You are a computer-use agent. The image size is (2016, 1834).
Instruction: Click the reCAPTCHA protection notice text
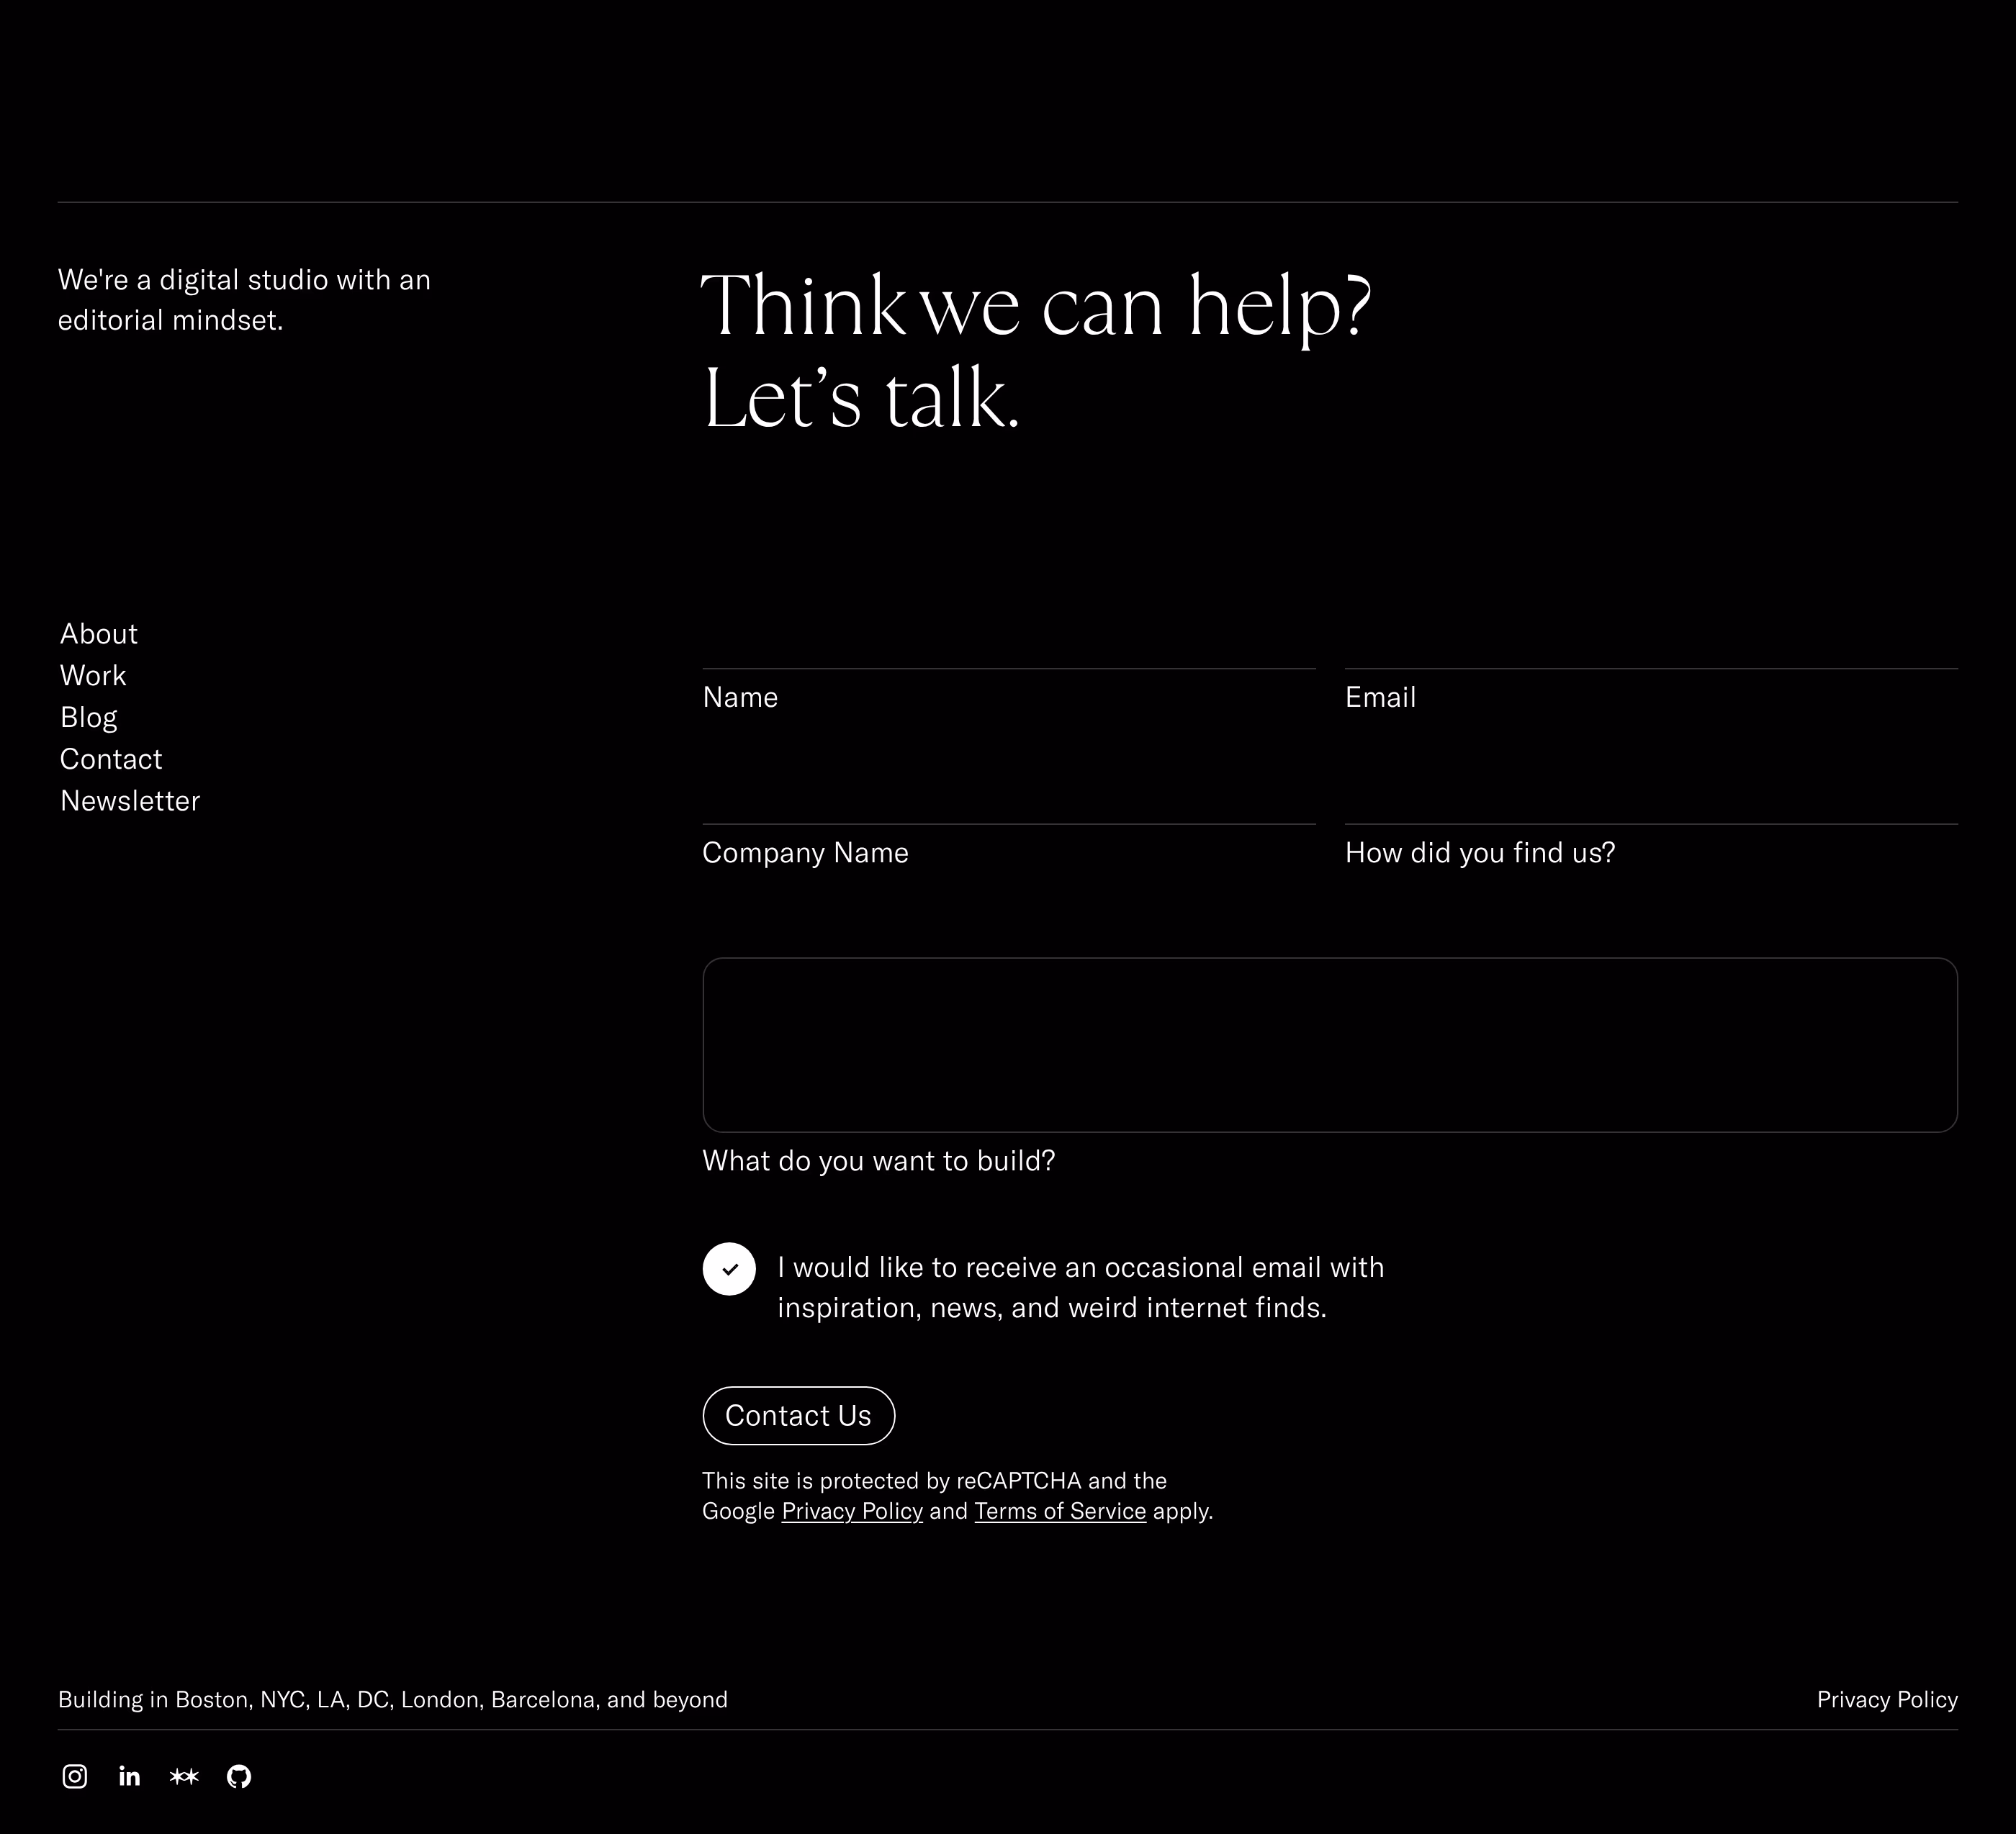(958, 1495)
